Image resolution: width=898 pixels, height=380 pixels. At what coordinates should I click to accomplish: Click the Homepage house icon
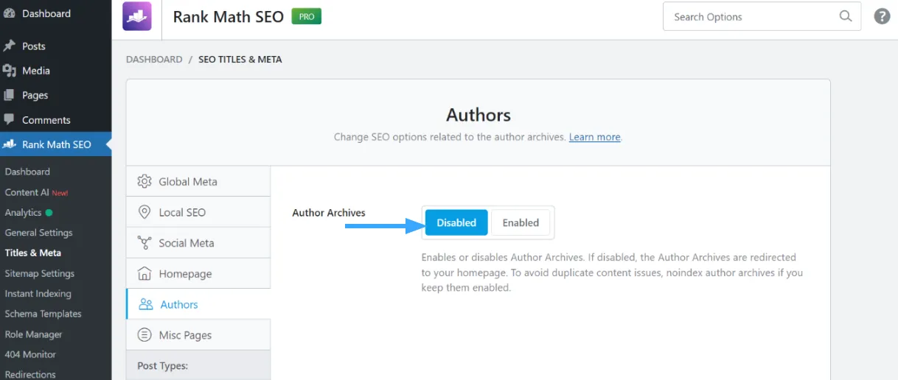click(145, 273)
